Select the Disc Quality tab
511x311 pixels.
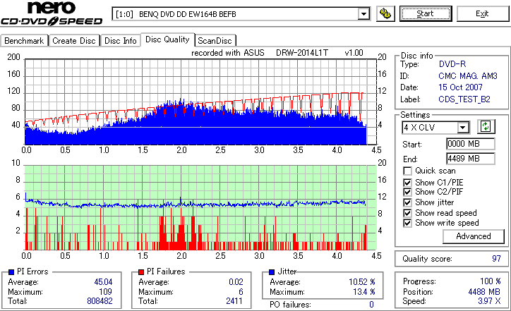click(x=167, y=39)
